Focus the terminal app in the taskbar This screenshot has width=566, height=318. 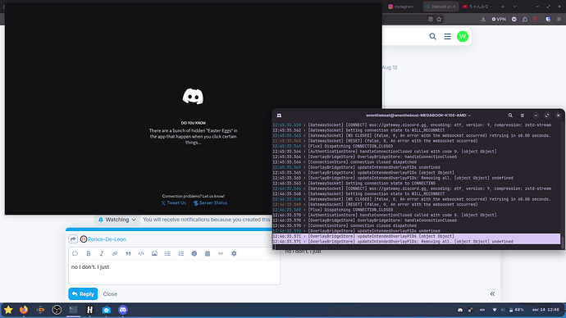[x=73, y=310]
